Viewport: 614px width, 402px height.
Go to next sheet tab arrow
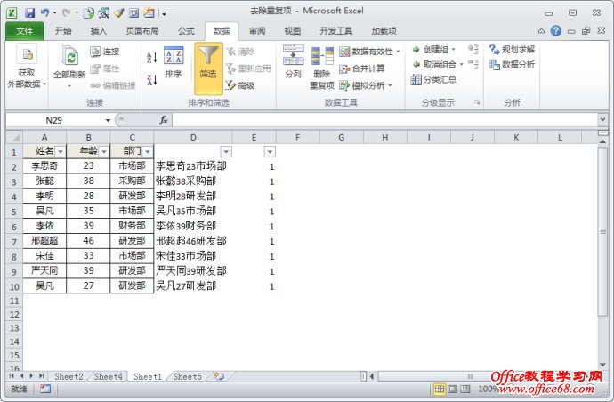(x=31, y=376)
